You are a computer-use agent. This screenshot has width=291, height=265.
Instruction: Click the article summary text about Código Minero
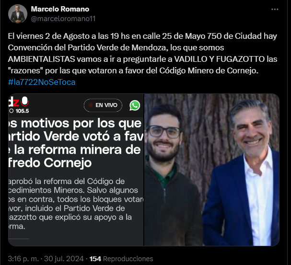[76, 204]
